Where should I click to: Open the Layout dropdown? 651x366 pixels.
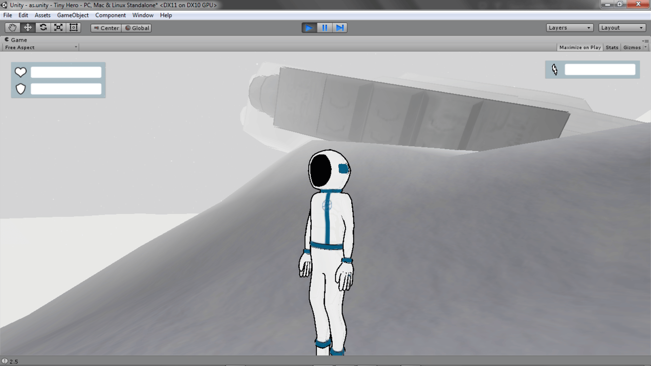coord(622,28)
